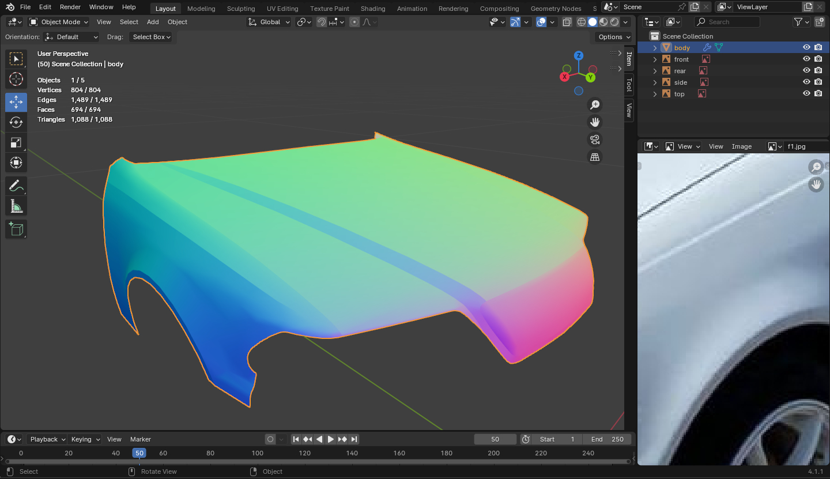The image size is (830, 479).
Task: Expand the rear tree item
Action: [655, 71]
